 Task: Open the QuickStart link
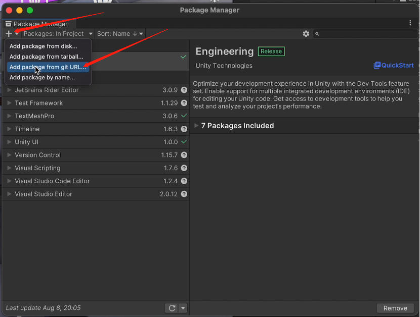coord(393,65)
